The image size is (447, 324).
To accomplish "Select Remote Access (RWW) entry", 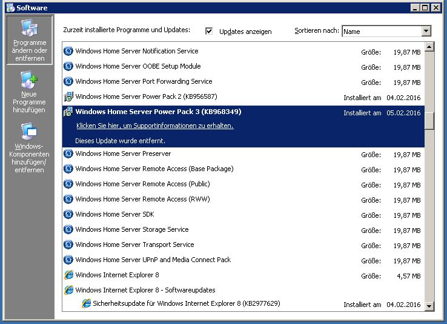I will click(x=243, y=199).
